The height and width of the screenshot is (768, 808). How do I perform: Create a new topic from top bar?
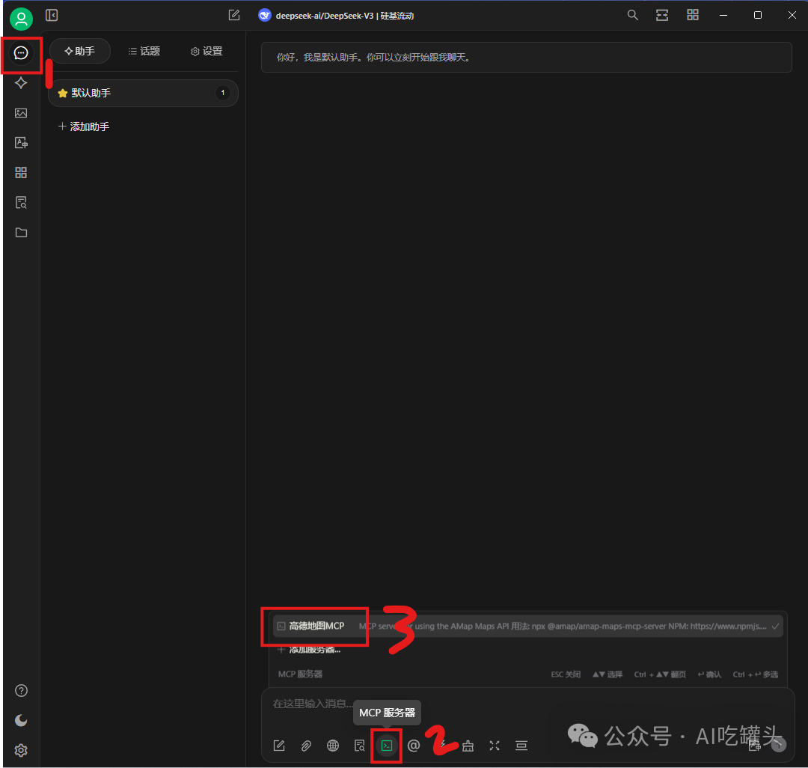coord(234,16)
